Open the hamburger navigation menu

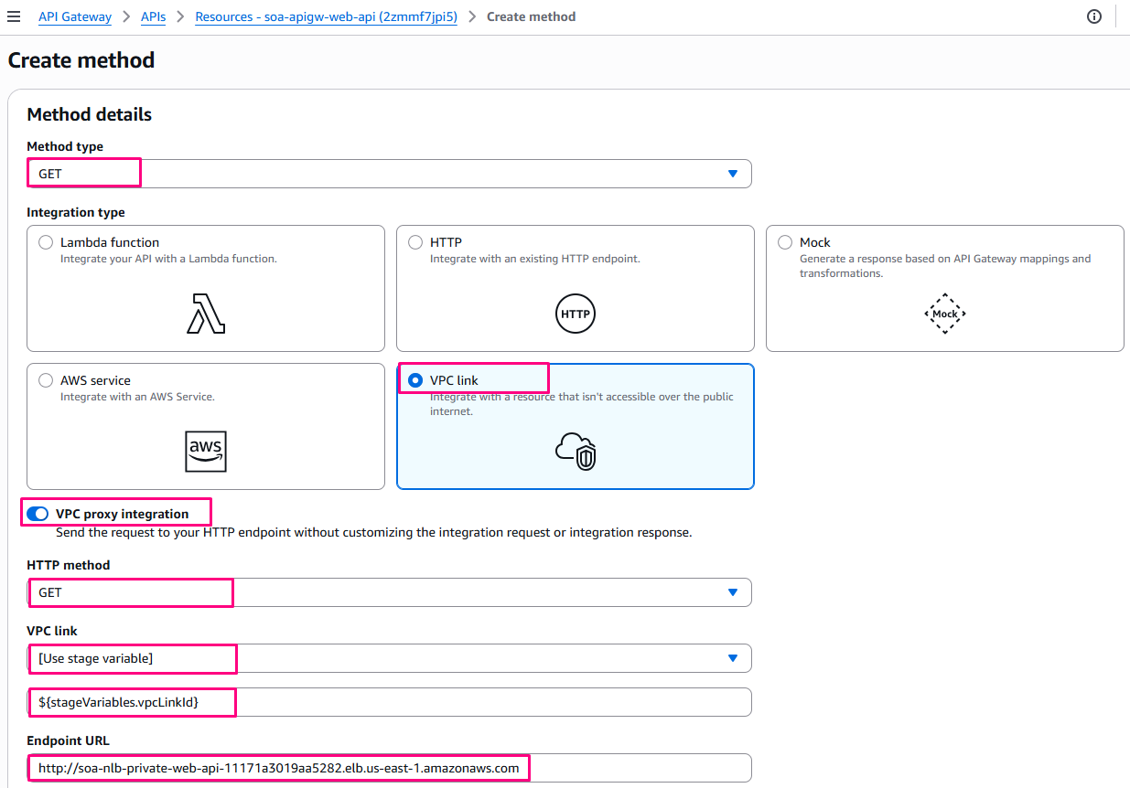(x=14, y=16)
